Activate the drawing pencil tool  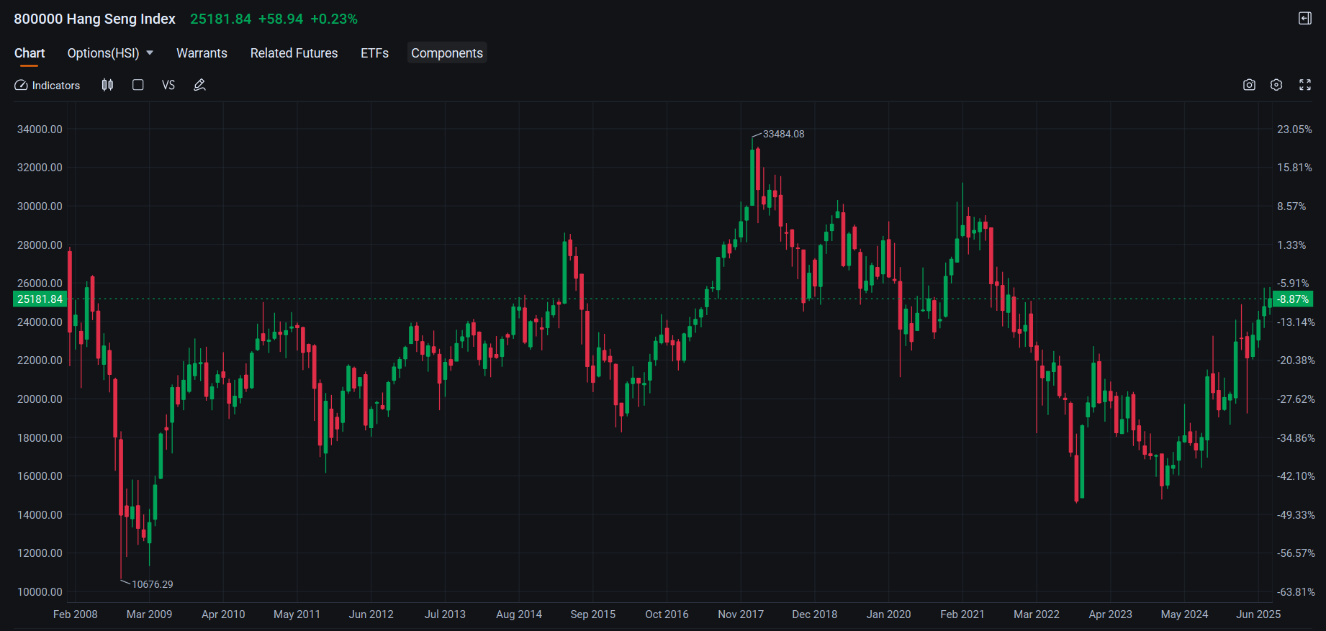[x=200, y=85]
